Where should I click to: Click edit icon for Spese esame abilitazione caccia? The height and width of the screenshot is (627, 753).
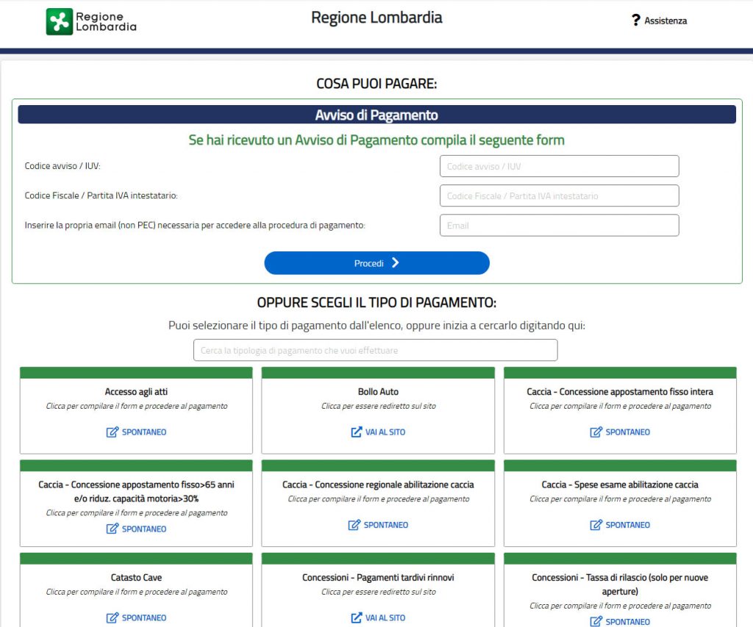click(x=596, y=525)
